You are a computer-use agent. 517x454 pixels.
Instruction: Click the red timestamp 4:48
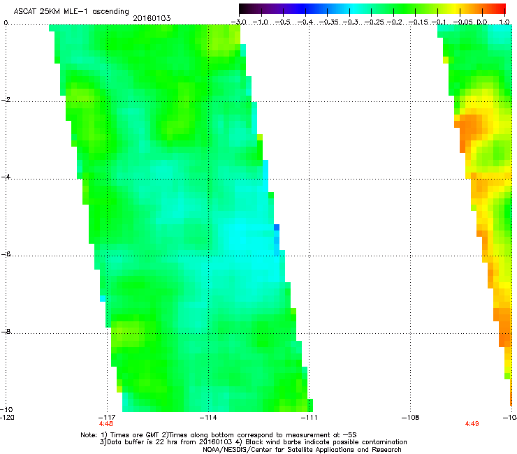coord(105,424)
